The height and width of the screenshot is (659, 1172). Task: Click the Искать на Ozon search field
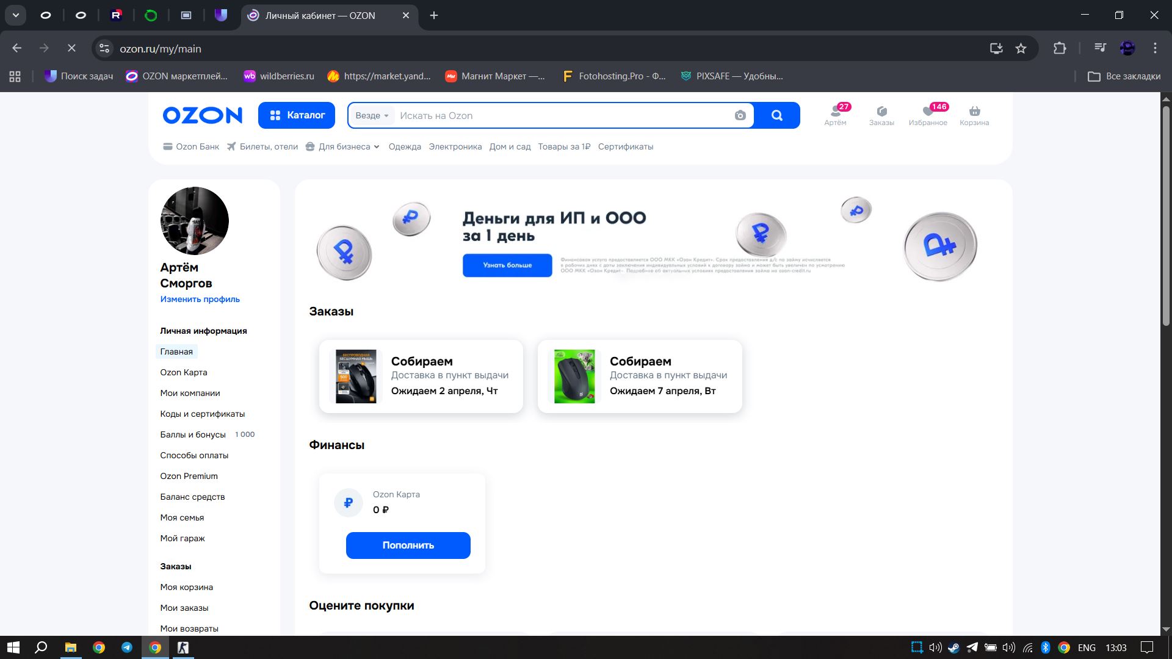(562, 115)
